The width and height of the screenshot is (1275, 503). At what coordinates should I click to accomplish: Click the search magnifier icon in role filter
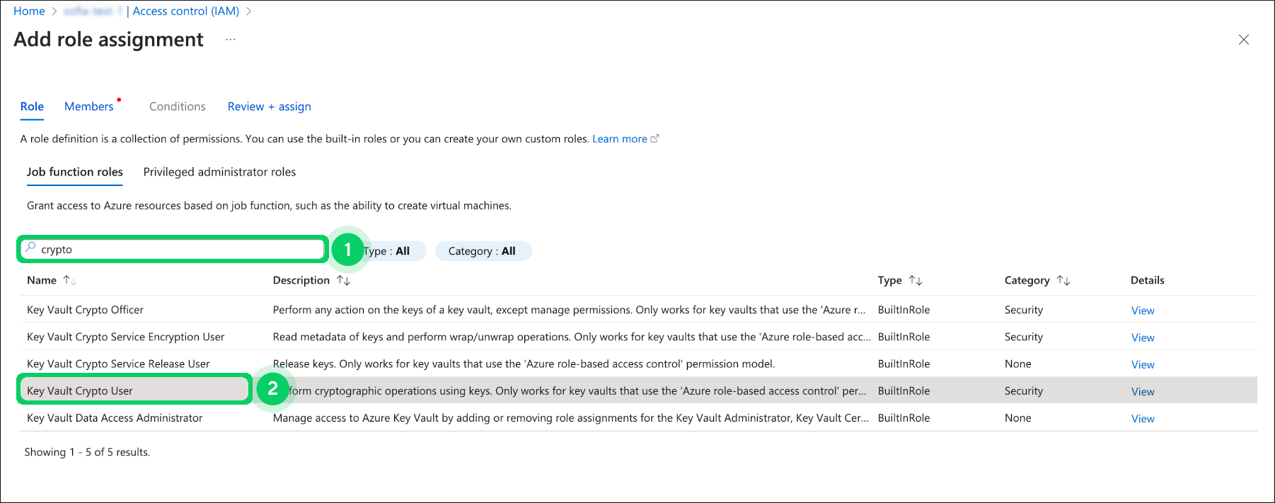pyautogui.click(x=30, y=248)
